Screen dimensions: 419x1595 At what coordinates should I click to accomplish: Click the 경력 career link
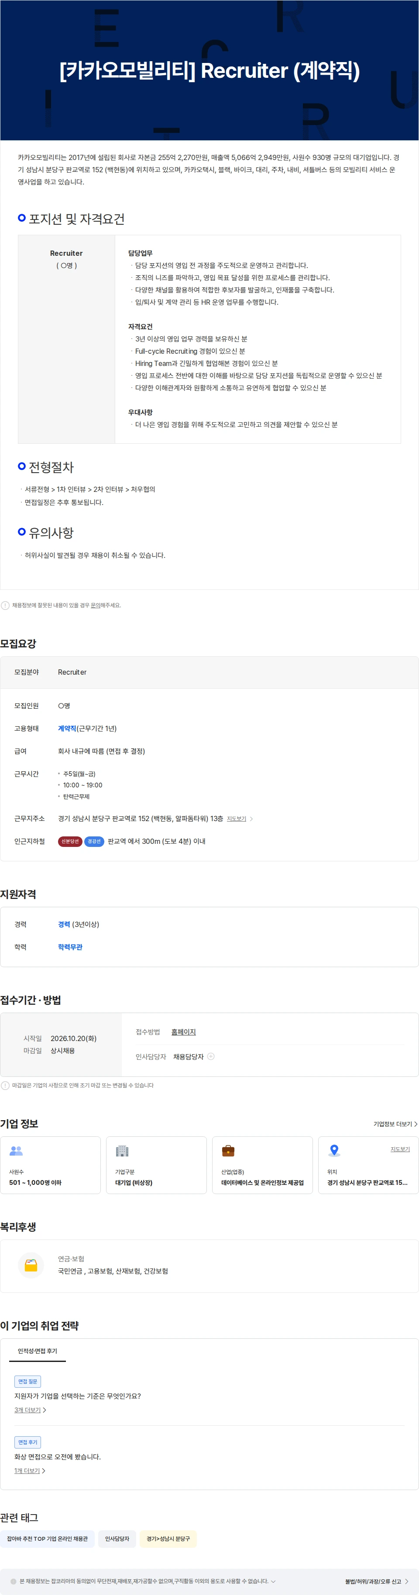click(64, 924)
